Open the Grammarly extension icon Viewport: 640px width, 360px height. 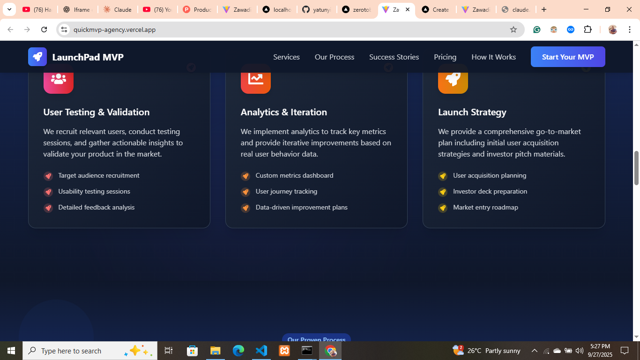(537, 30)
